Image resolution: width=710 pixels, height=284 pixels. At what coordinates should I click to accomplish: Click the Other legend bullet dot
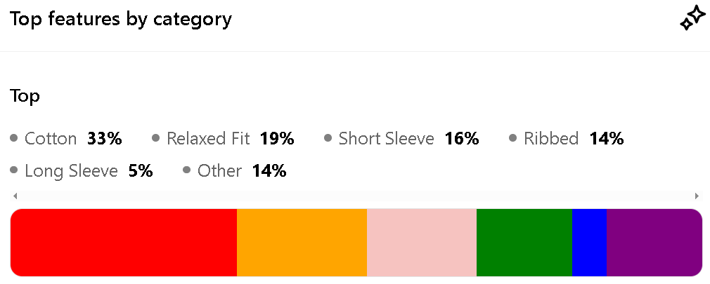point(187,170)
